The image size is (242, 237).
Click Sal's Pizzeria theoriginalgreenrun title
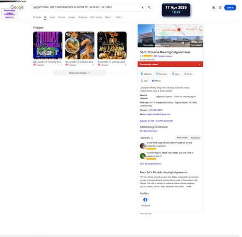coord(165,52)
